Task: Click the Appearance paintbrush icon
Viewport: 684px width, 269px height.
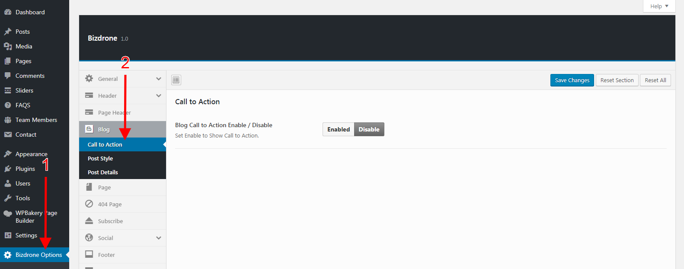Action: pos(8,154)
